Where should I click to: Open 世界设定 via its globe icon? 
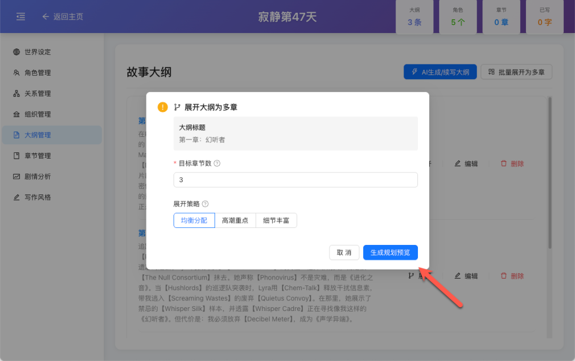17,52
